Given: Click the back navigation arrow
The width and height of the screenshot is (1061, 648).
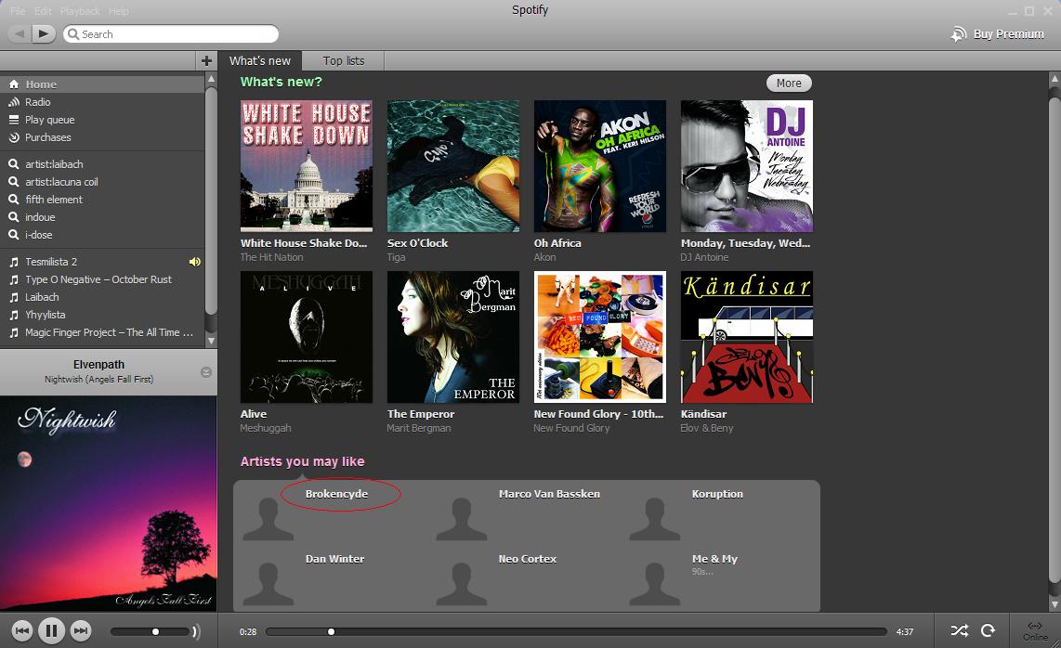Looking at the screenshot, I should (x=20, y=34).
